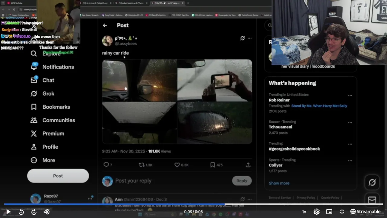Enable picture-in-picture mode

click(329, 212)
